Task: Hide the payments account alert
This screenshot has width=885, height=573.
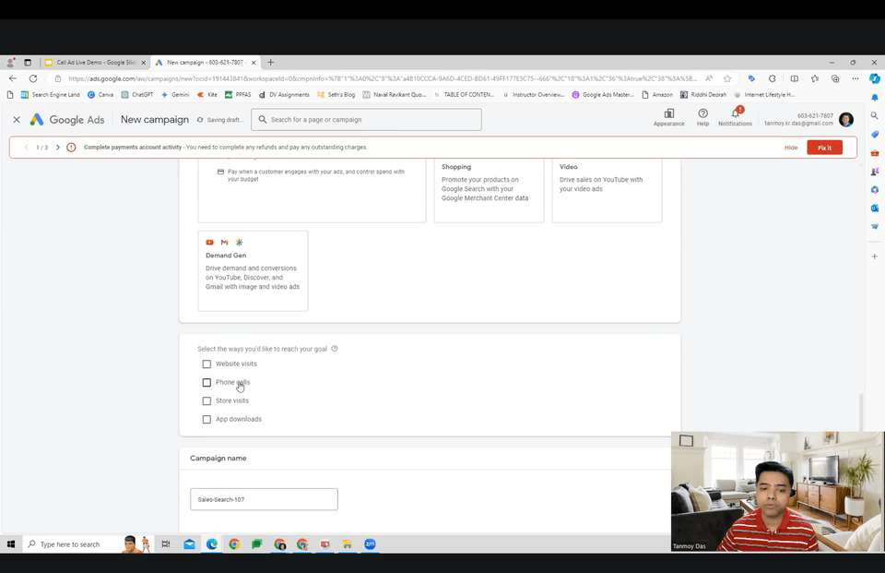Action: 791,148
